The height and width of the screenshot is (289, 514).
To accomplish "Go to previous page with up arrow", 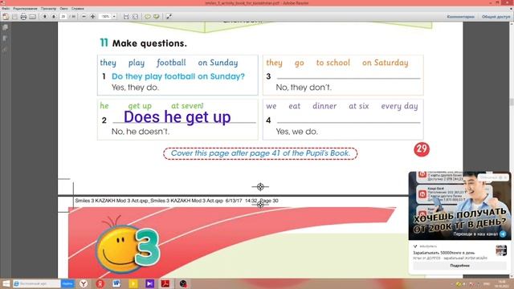I will (45, 16).
